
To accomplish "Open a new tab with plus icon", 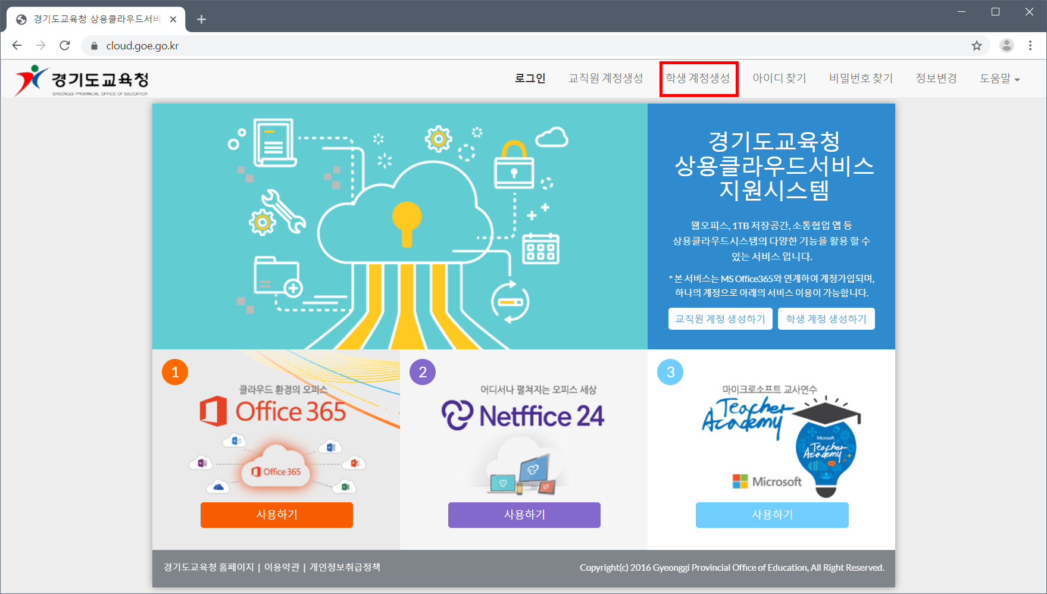I will coord(201,19).
